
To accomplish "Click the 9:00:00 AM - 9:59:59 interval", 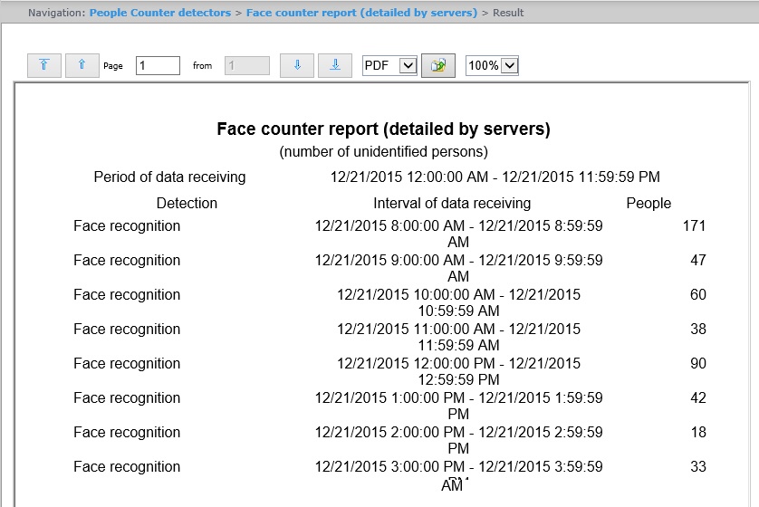I will [459, 268].
